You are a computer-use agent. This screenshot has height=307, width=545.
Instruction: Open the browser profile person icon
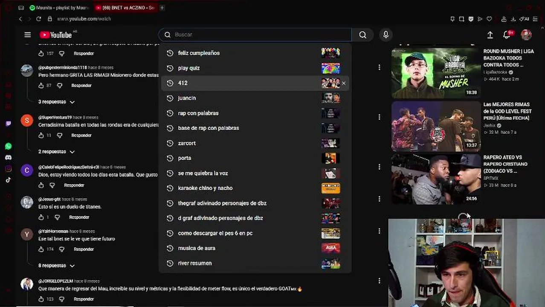click(504, 19)
